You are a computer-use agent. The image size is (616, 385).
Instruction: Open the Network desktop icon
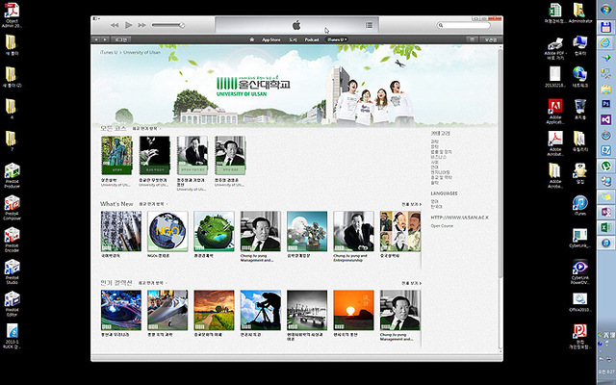(x=579, y=77)
